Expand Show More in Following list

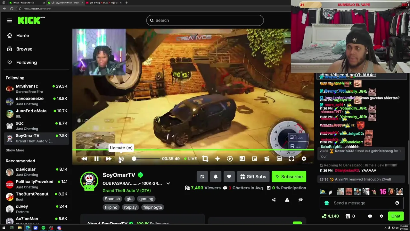15,150
